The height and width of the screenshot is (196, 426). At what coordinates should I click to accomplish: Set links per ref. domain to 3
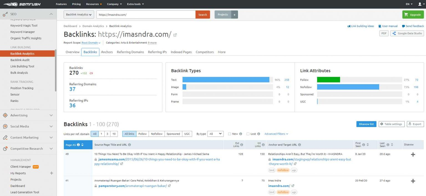click(107, 134)
